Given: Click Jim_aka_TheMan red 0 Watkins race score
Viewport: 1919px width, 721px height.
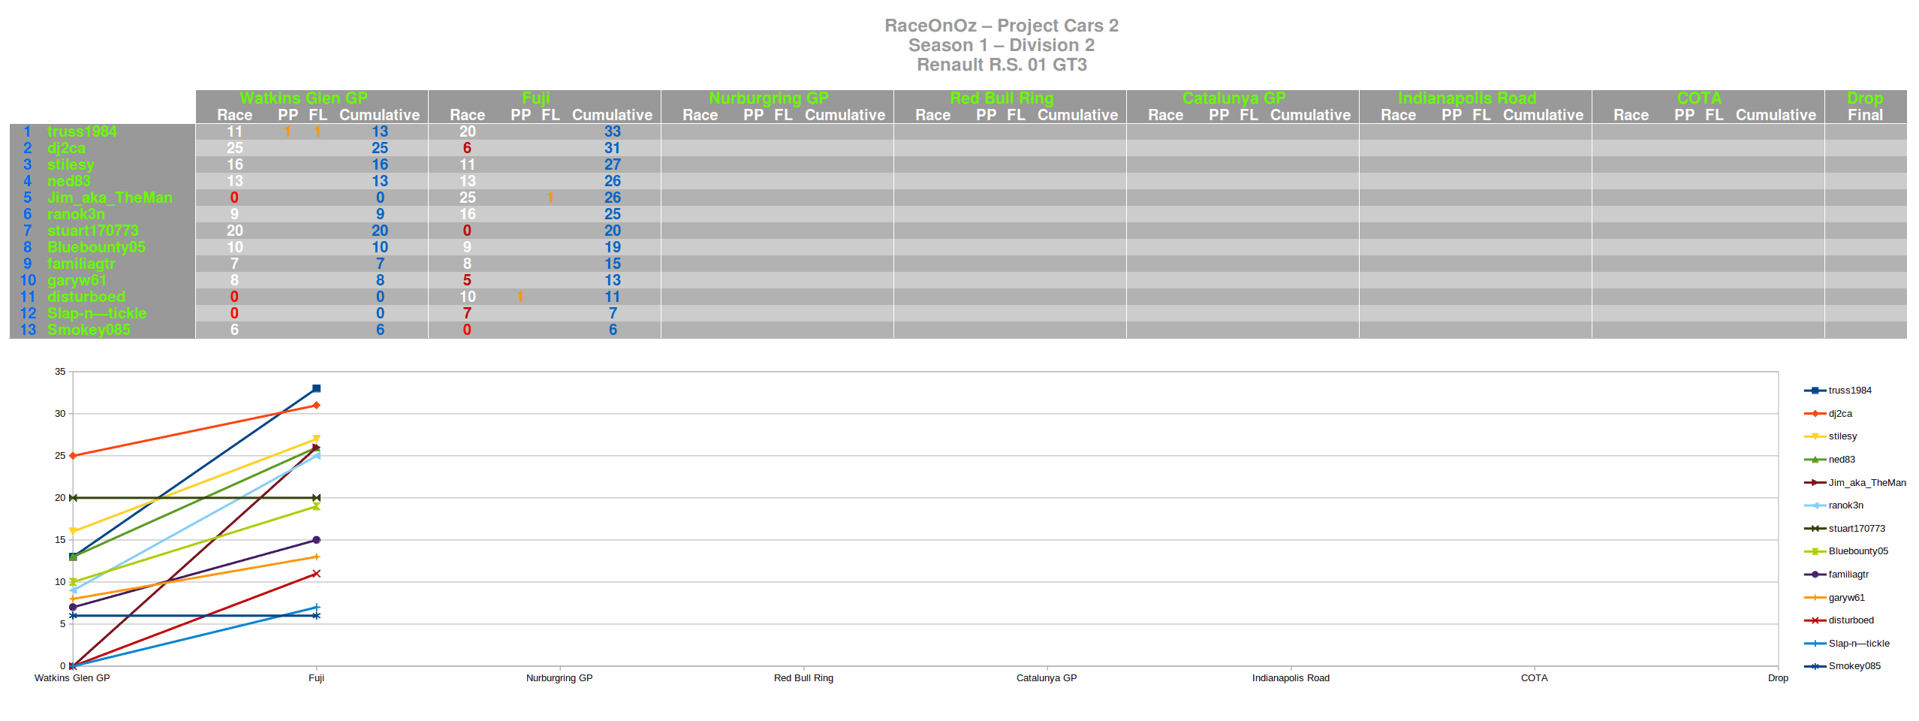Looking at the screenshot, I should click(x=234, y=198).
